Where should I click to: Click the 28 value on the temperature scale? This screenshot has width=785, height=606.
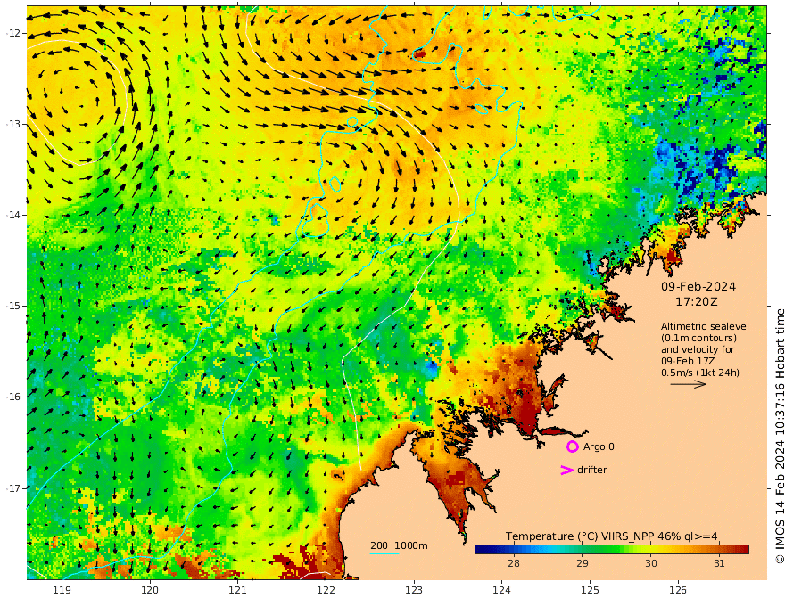tap(514, 563)
